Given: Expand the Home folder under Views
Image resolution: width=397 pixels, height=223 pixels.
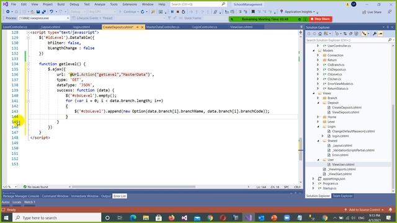Looking at the screenshot, I should [318, 117].
